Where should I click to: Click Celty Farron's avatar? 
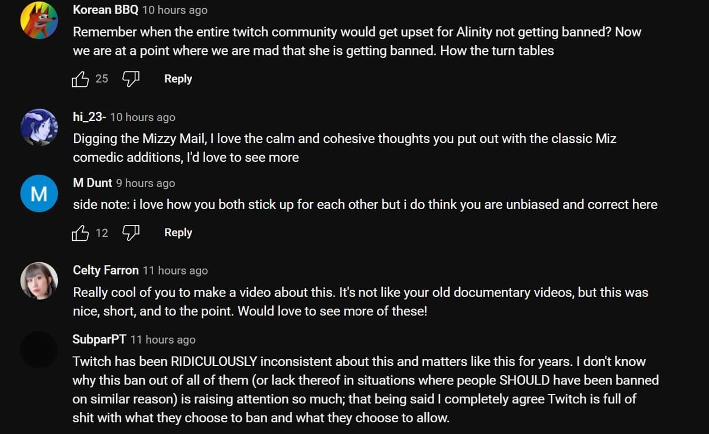(39, 280)
